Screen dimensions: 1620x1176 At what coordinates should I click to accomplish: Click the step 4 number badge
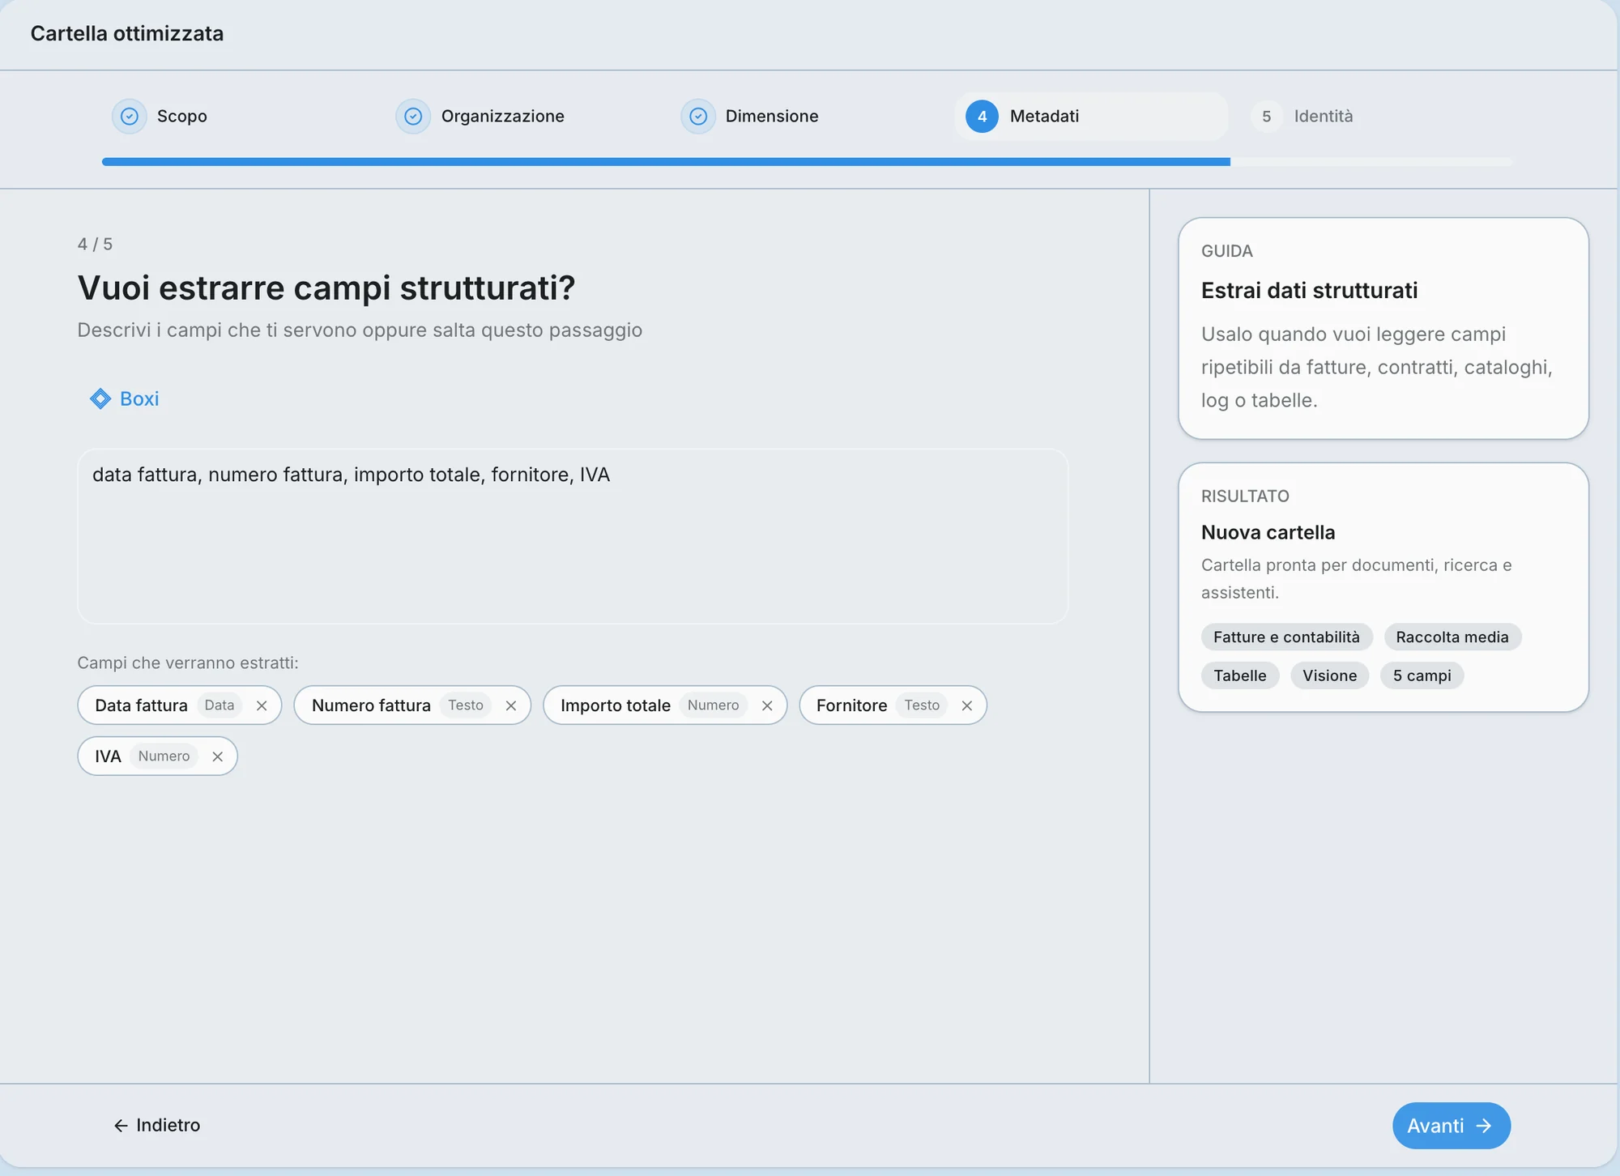[982, 117]
